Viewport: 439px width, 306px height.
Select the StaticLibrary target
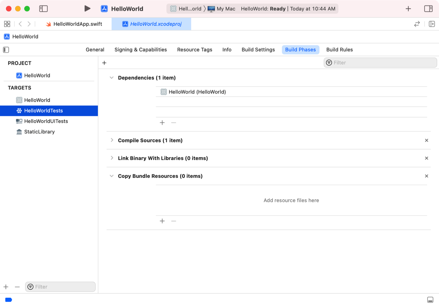(x=39, y=132)
